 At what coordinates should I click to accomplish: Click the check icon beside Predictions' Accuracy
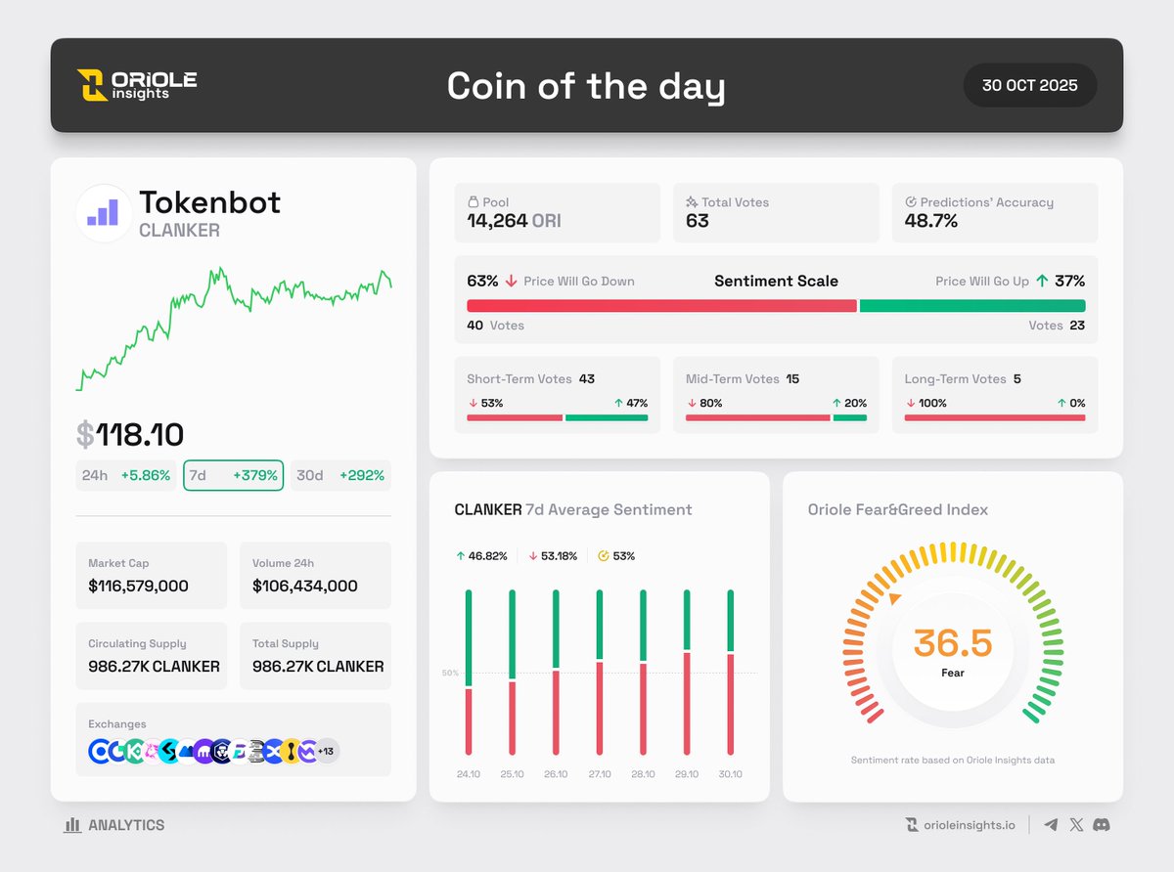click(x=911, y=202)
